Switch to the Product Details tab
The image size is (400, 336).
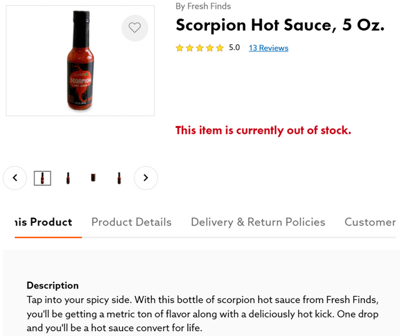(131, 222)
